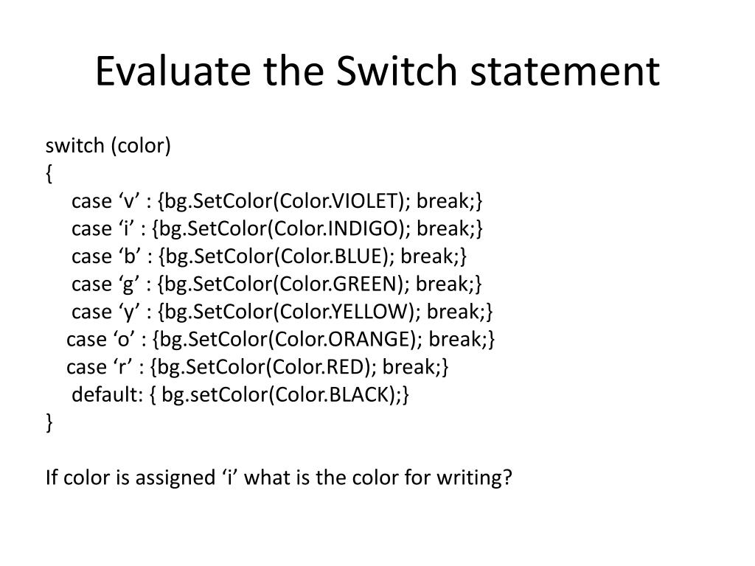755x566 pixels.
Task: Click the closing curly brace after default
Action: (49, 422)
